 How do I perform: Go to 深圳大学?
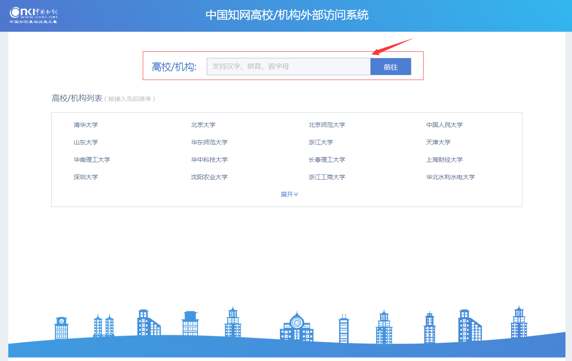(x=86, y=177)
